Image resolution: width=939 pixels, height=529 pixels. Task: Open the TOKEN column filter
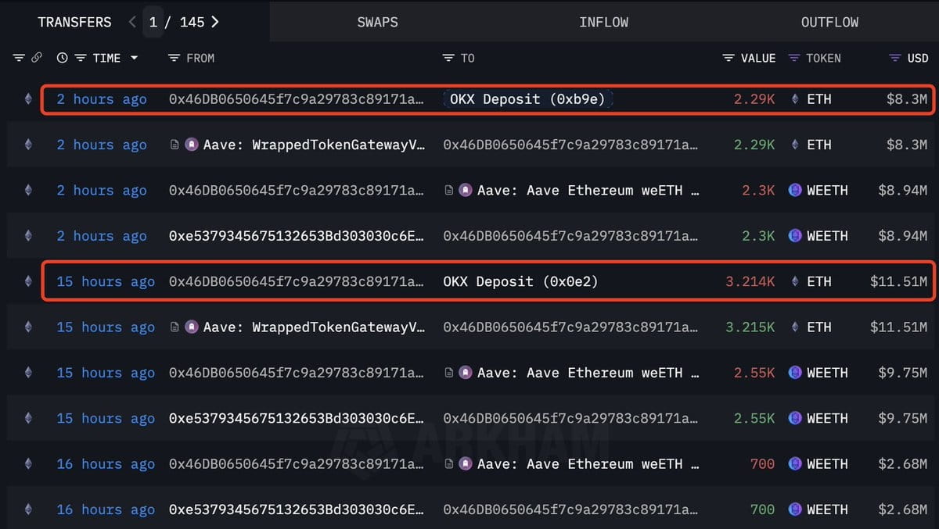pyautogui.click(x=794, y=58)
